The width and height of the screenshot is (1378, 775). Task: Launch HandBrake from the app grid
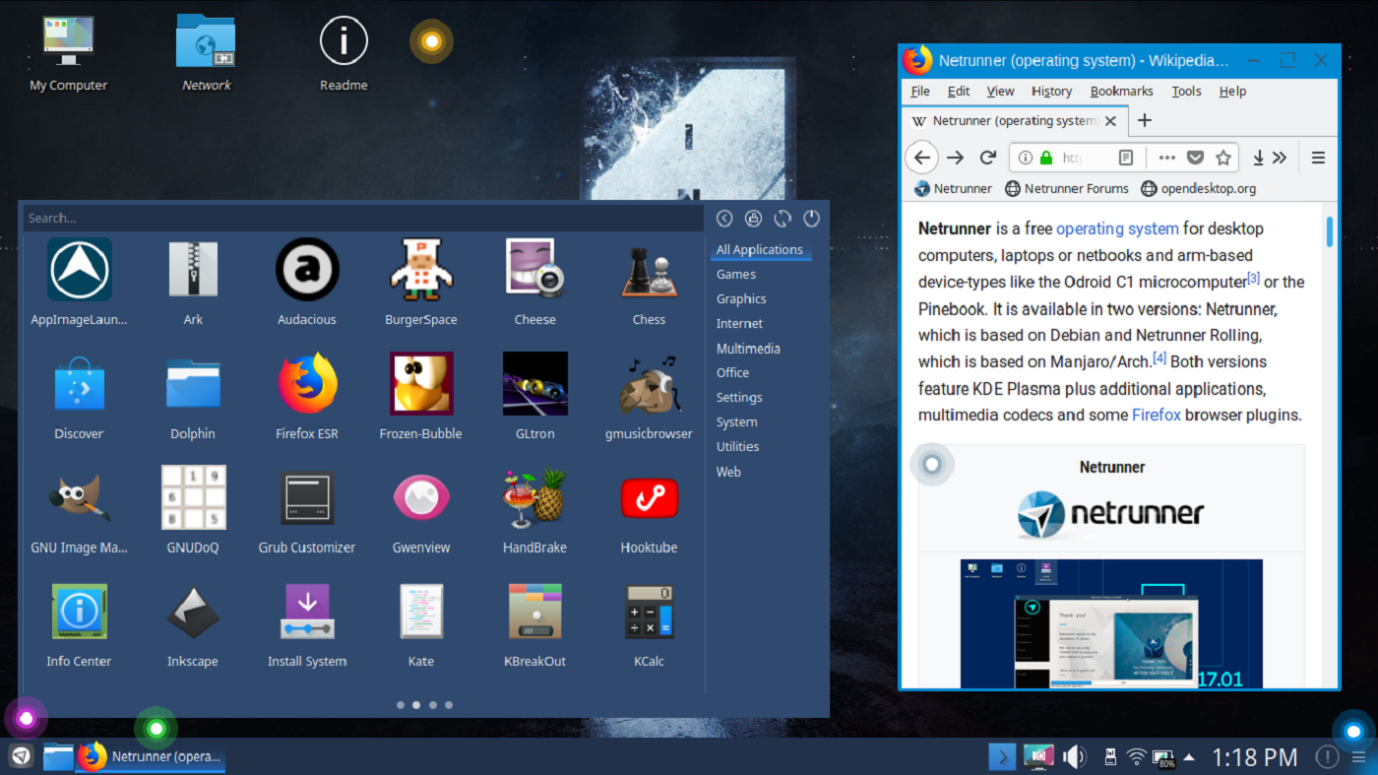534,499
